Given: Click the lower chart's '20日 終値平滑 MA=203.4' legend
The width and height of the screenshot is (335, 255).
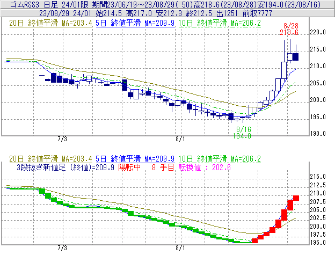Looking at the screenshot, I should click(50, 159).
